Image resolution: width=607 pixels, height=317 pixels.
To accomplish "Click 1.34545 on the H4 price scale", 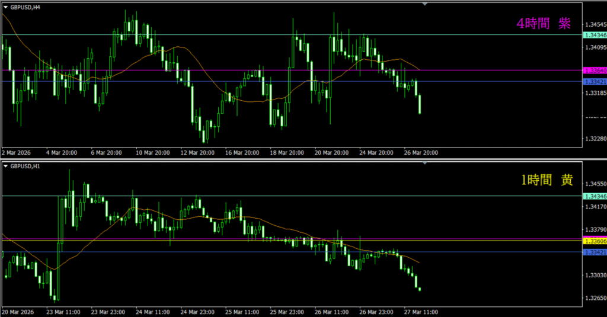I will [x=595, y=25].
